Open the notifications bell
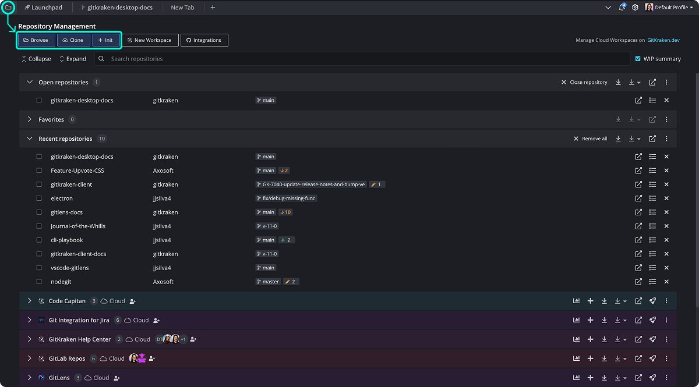 point(622,8)
